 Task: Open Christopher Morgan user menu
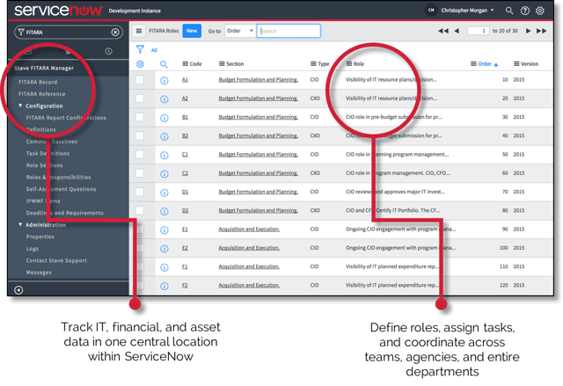pos(467,11)
